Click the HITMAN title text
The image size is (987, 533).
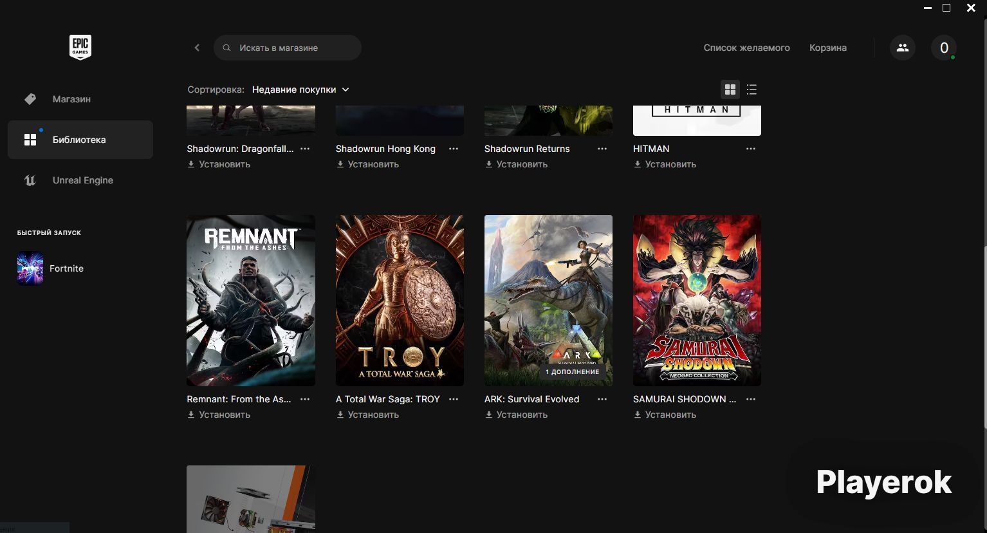coord(651,149)
